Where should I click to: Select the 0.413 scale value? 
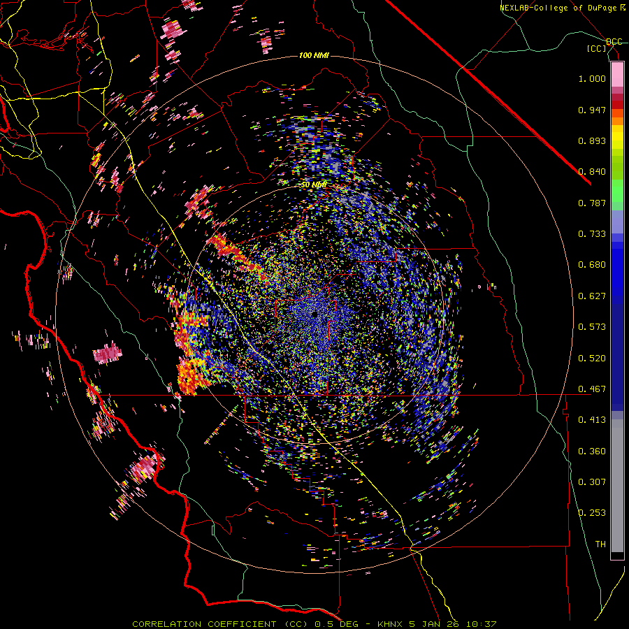point(592,420)
